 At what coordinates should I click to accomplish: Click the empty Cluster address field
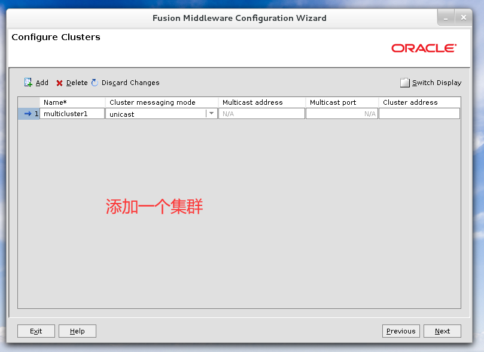(419, 114)
